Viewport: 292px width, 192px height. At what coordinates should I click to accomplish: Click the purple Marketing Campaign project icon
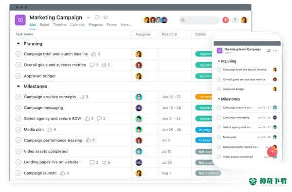click(20, 20)
